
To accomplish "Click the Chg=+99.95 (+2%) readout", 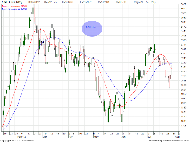I will [145, 2].
